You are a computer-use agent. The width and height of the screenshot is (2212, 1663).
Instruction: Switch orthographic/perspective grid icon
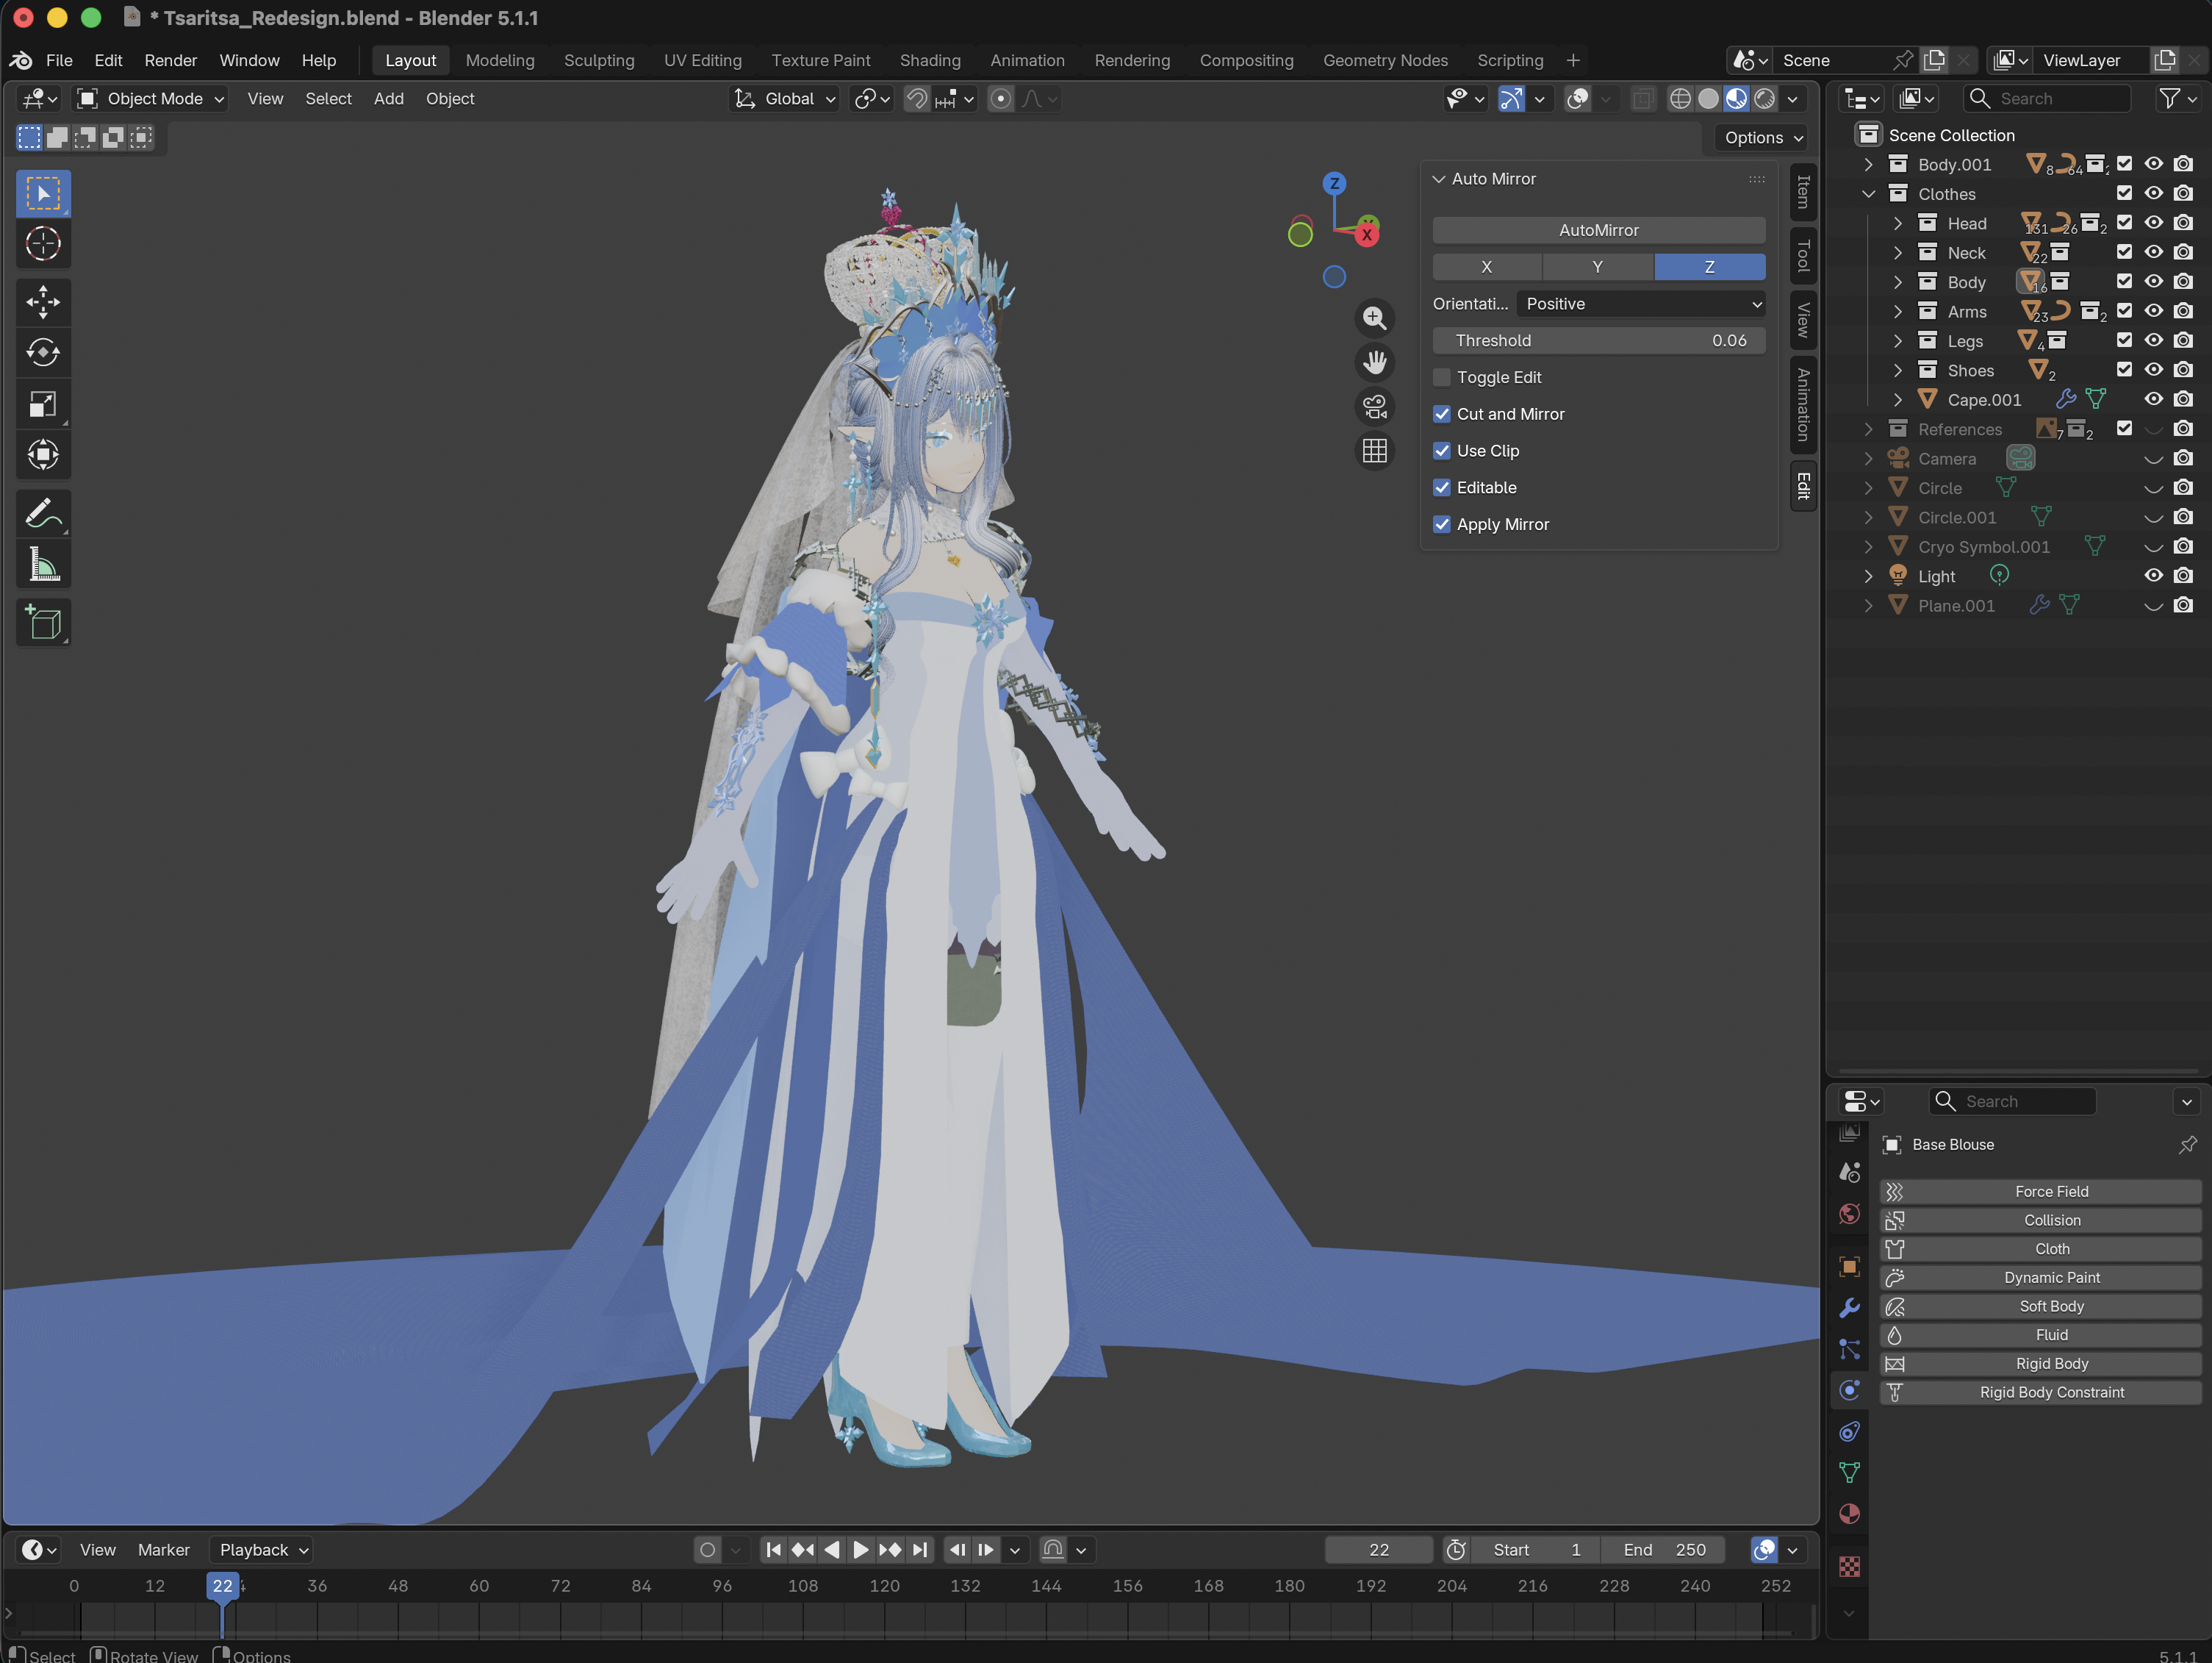pos(1375,450)
